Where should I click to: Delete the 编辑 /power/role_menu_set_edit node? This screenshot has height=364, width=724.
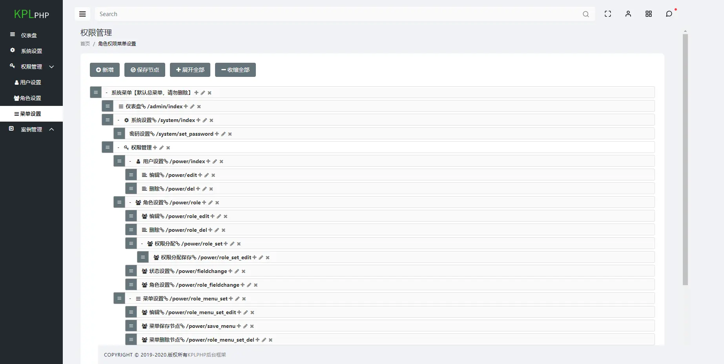click(252, 313)
